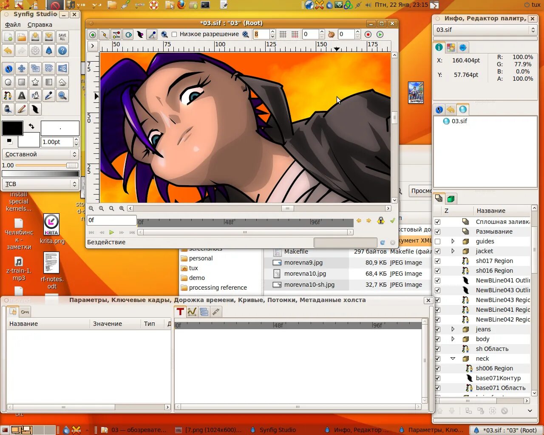Screen dimensions: 544x435
Task: Switch to the Curves tab icon
Action: 192,312
